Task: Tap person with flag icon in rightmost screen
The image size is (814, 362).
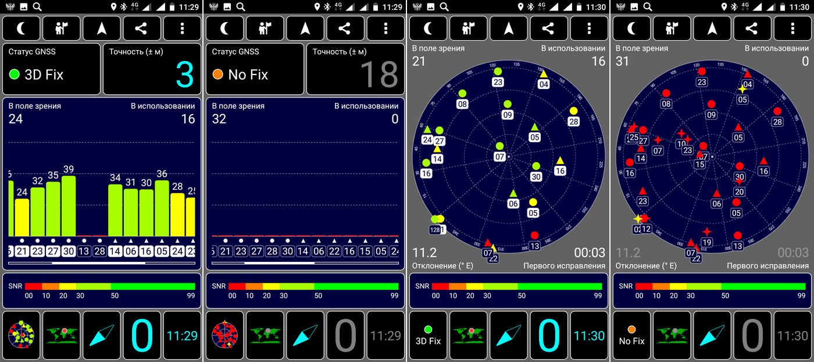Action: [x=672, y=28]
